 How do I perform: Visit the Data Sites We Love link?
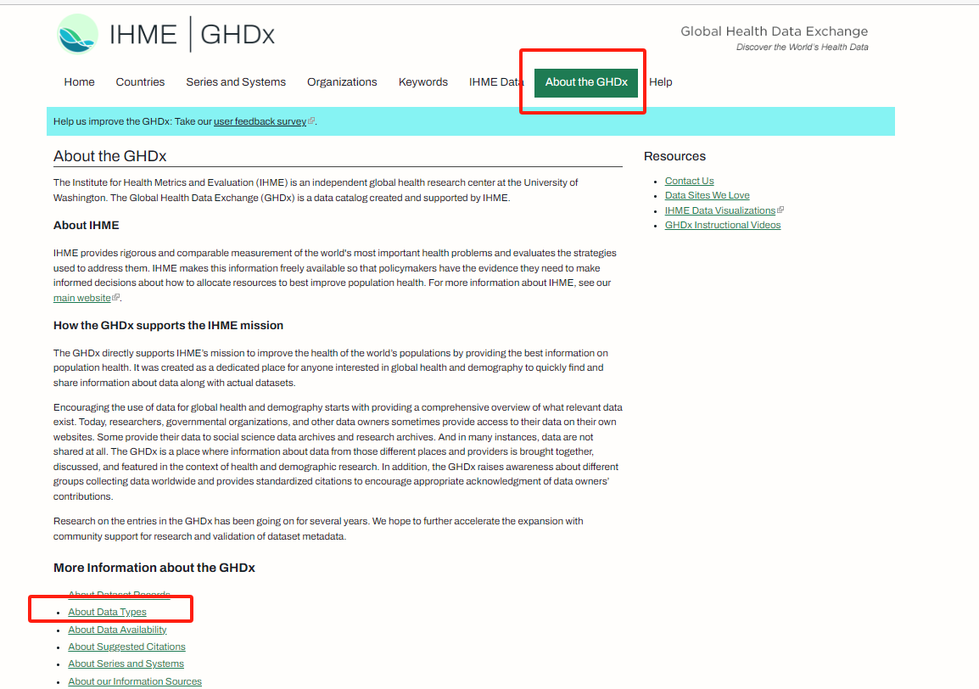pyautogui.click(x=708, y=195)
